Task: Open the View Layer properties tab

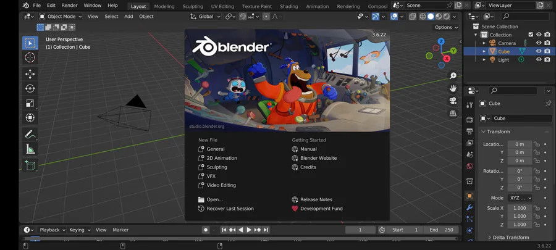Action: point(470,143)
